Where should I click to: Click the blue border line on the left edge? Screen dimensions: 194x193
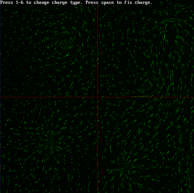click(0, 97)
